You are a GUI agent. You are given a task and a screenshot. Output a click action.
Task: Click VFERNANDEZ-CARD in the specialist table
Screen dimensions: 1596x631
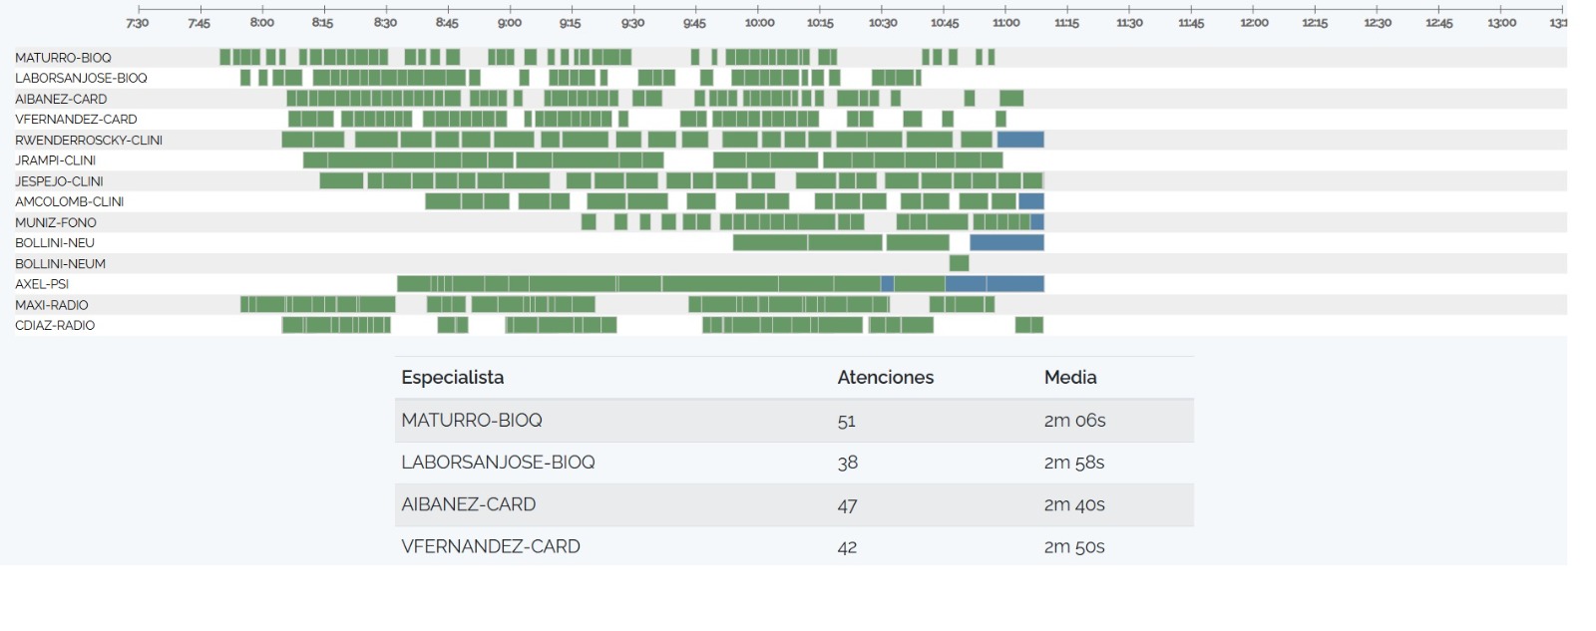point(490,546)
